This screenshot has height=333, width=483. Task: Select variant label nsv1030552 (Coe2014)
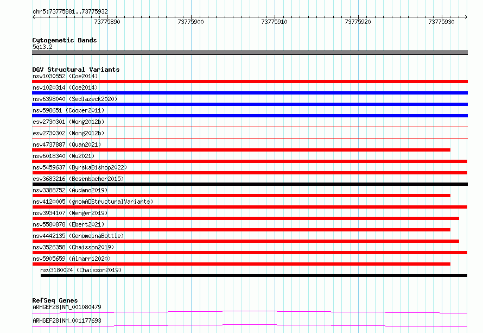[65, 76]
